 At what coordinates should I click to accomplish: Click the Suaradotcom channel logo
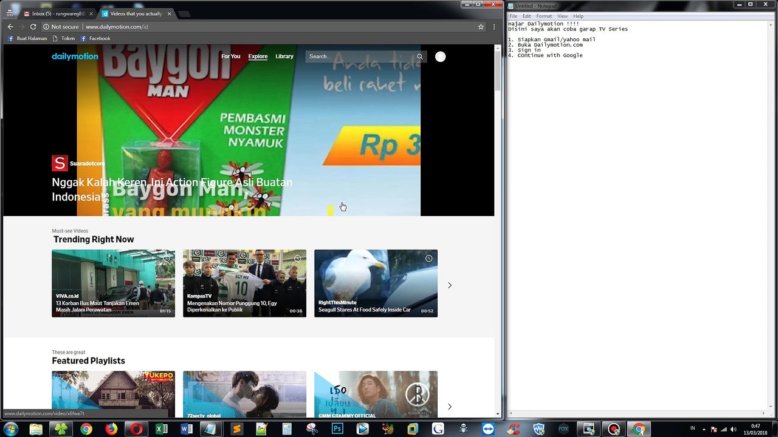click(x=60, y=163)
